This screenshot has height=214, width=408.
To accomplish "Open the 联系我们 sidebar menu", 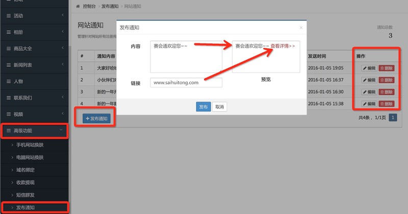I will click(34, 98).
